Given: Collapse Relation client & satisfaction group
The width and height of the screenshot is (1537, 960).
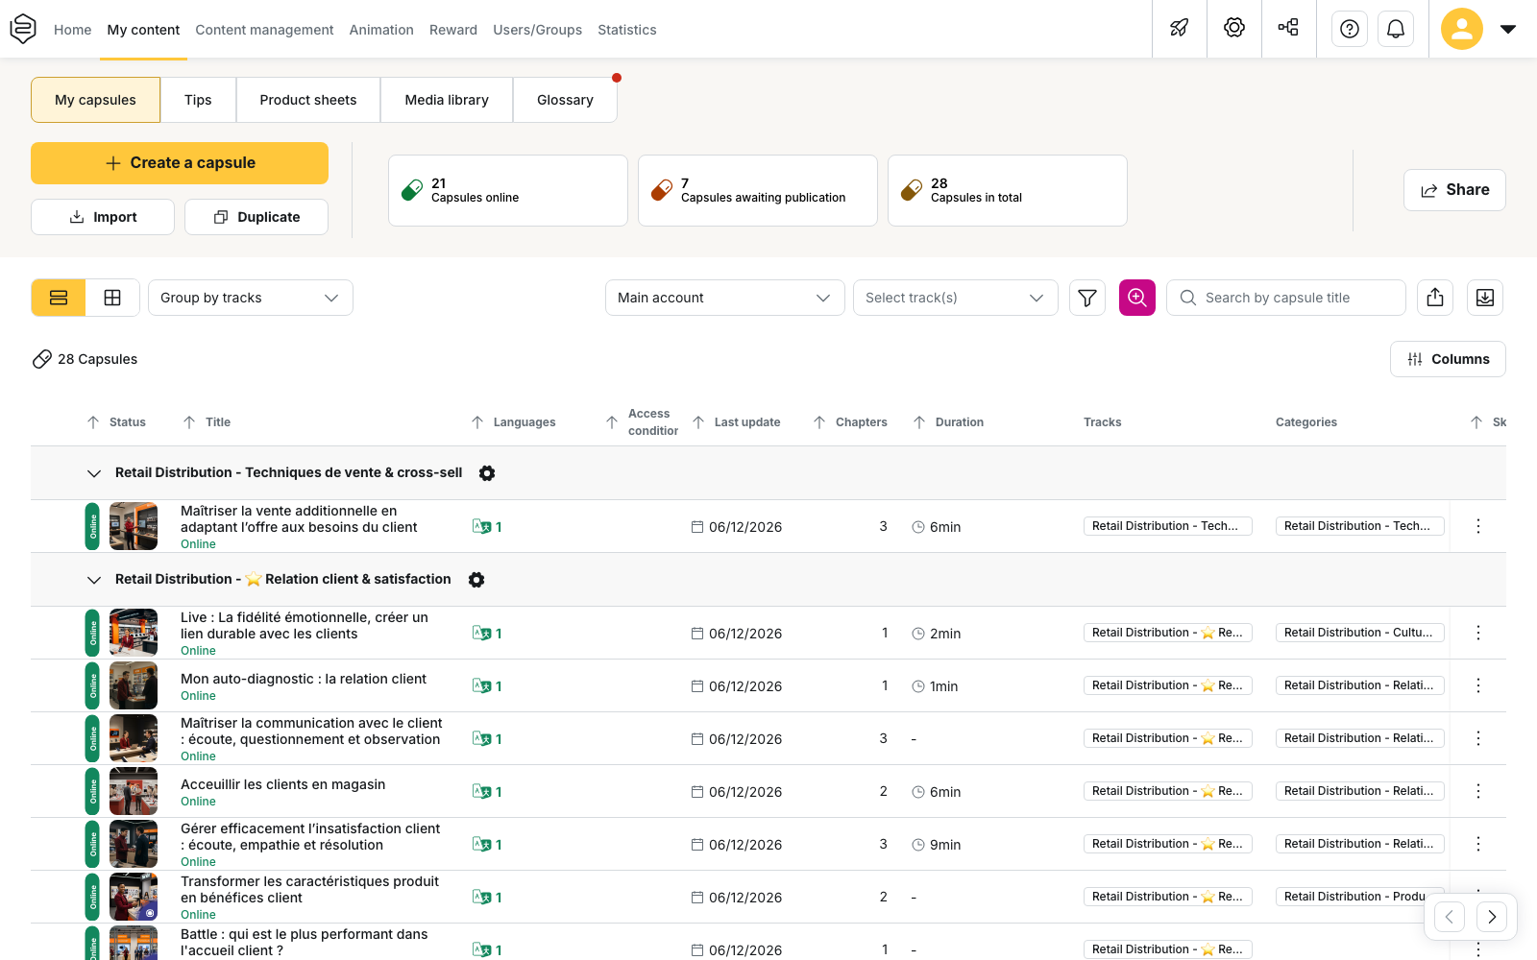Looking at the screenshot, I should click(x=94, y=580).
